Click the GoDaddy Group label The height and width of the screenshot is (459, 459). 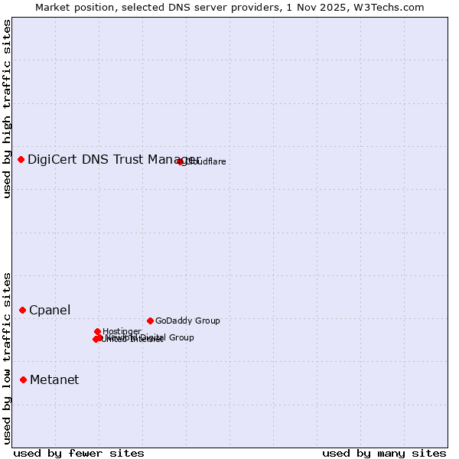[187, 321]
